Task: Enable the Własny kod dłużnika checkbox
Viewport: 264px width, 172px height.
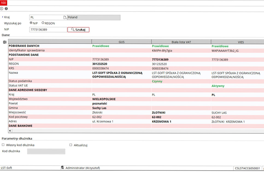Action: [3, 145]
